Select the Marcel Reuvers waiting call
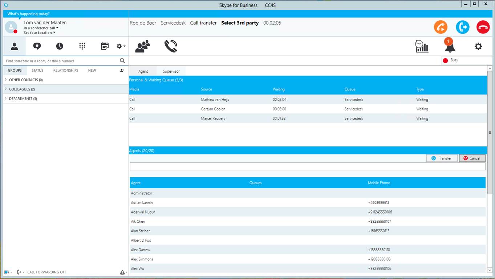495x279 pixels. [308, 118]
